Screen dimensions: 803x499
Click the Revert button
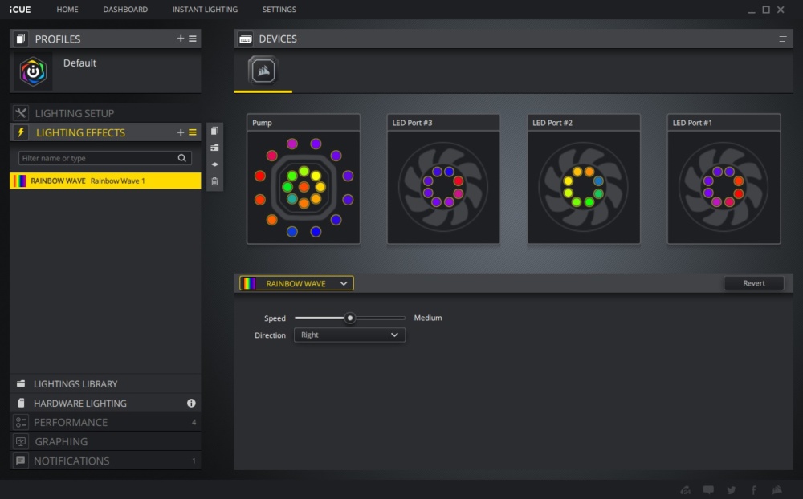[754, 283]
